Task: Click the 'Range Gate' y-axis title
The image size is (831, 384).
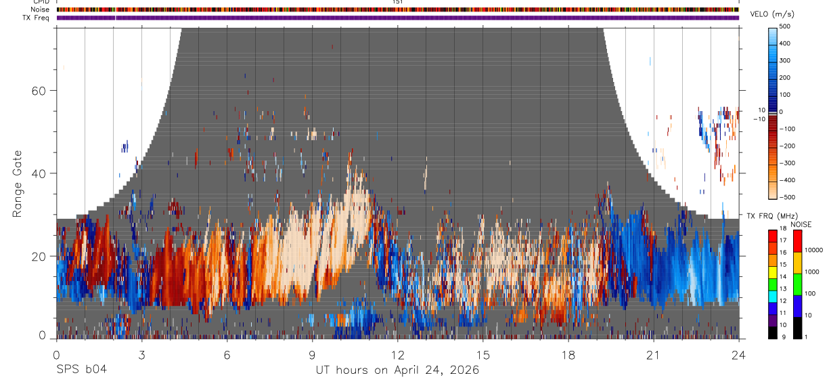Action: tap(18, 185)
